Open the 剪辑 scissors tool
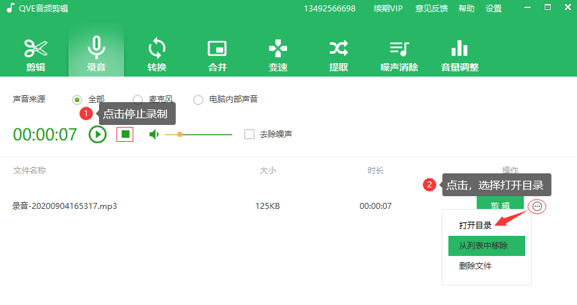The width and height of the screenshot is (577, 305). coord(36,54)
